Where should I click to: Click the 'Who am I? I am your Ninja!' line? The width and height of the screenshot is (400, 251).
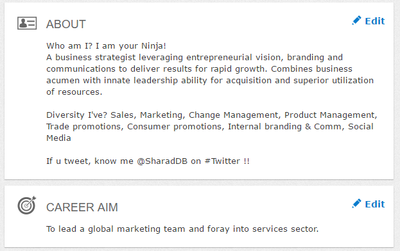click(x=106, y=46)
